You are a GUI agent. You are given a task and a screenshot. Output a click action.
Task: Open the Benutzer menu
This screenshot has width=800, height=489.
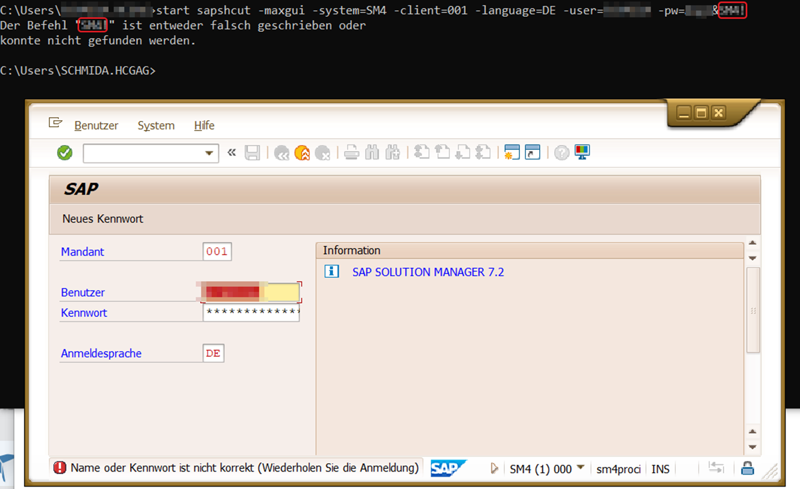(x=96, y=125)
